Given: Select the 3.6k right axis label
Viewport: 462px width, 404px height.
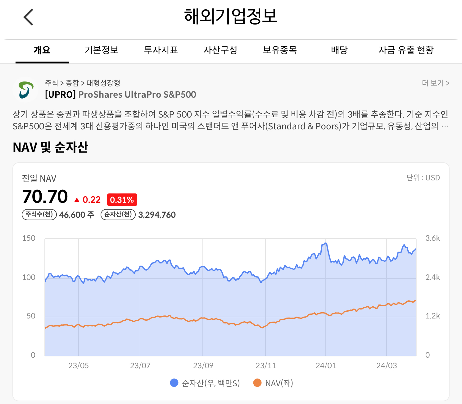Looking at the screenshot, I should pos(433,238).
